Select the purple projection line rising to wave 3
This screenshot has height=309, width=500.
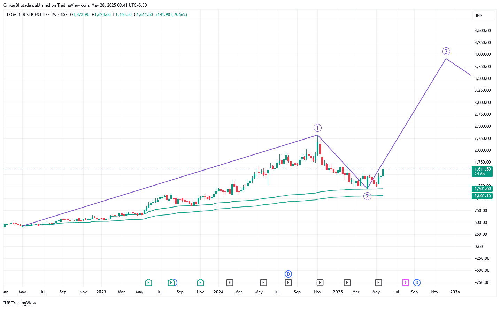coord(407,123)
